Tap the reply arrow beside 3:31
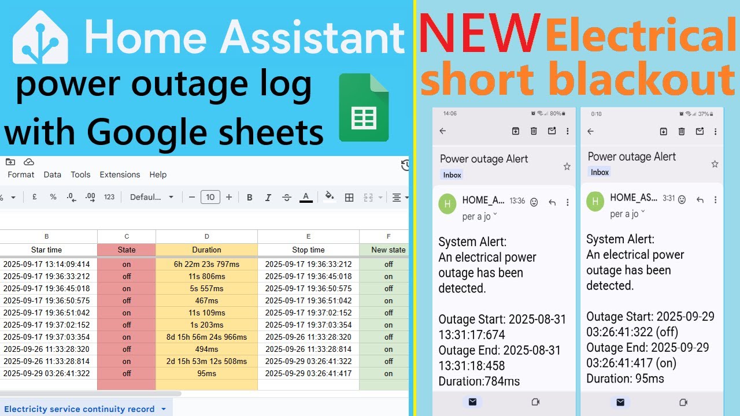The image size is (740, 416). [700, 200]
